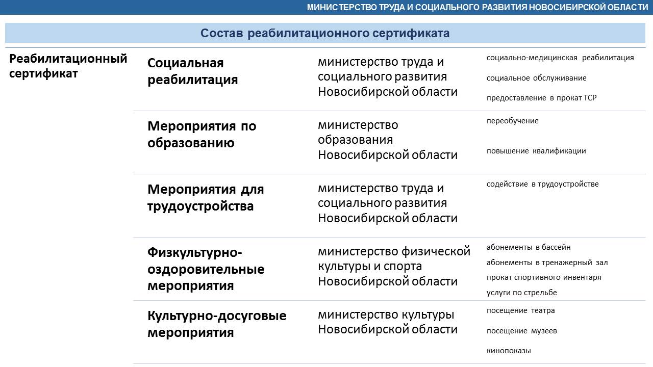Click the 'повышение квалификации' item
The image size is (653, 367).
[x=536, y=151]
